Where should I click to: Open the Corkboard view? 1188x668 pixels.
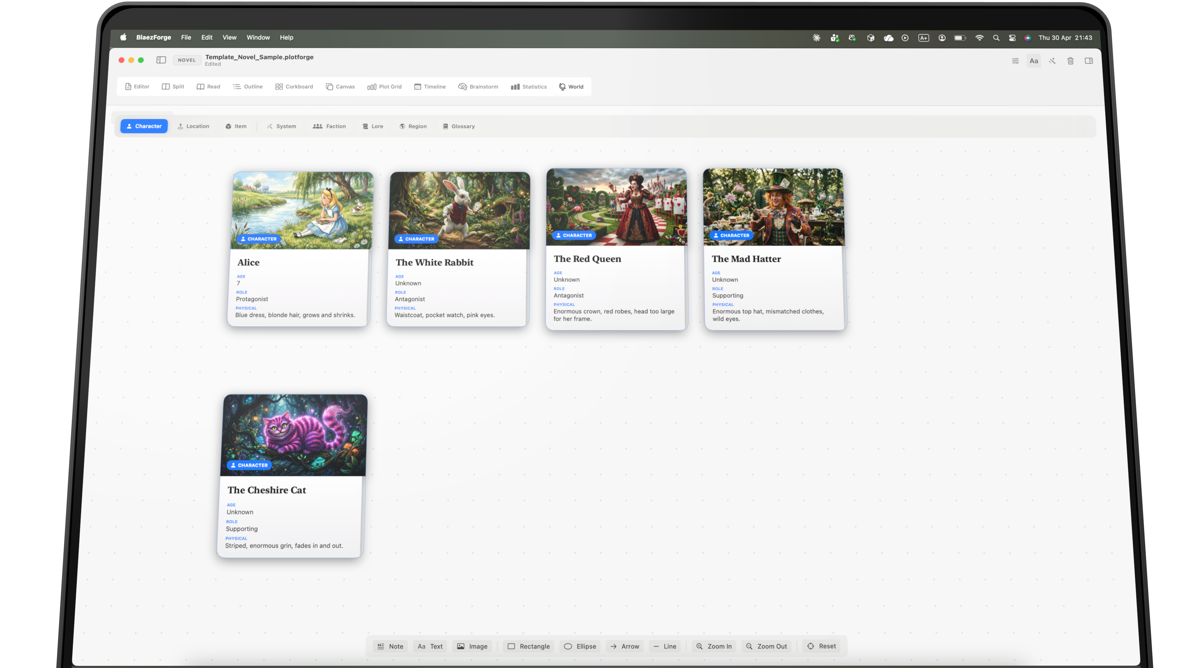click(294, 87)
